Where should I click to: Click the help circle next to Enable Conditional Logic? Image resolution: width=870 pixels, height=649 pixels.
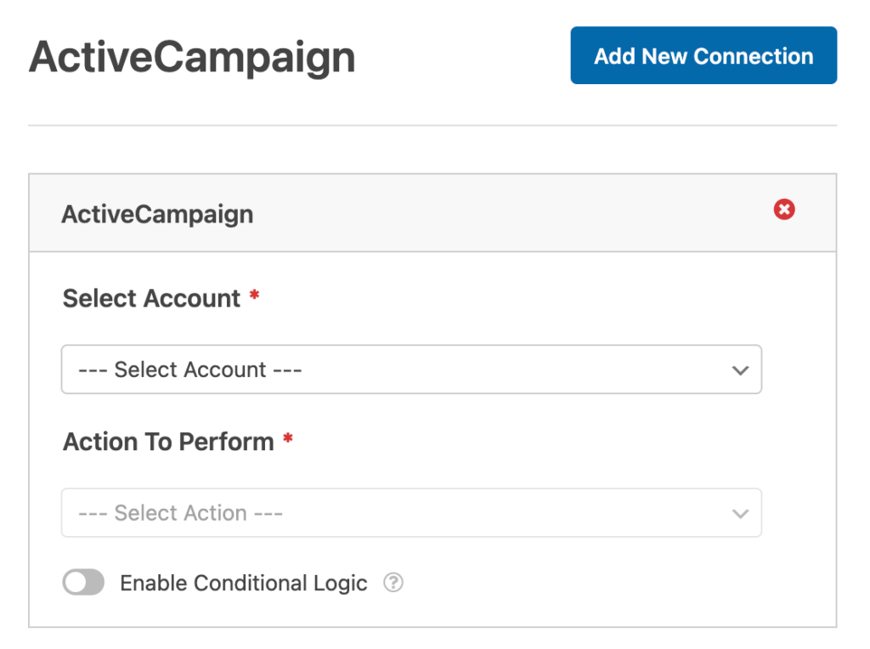point(393,583)
